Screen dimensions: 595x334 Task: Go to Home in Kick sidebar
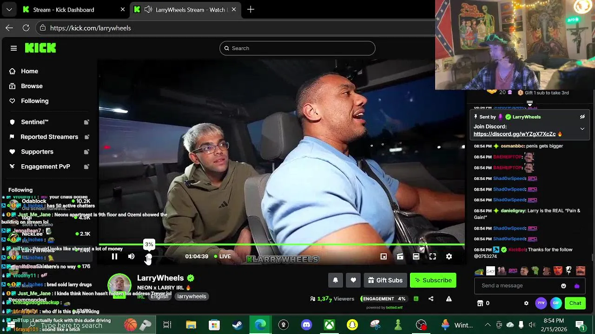pos(29,71)
